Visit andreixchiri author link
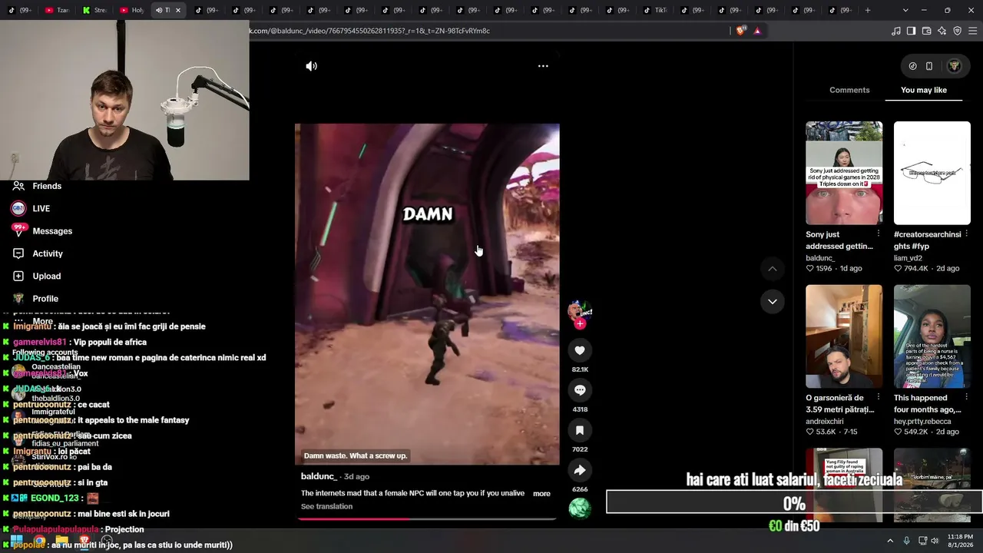 click(x=825, y=422)
